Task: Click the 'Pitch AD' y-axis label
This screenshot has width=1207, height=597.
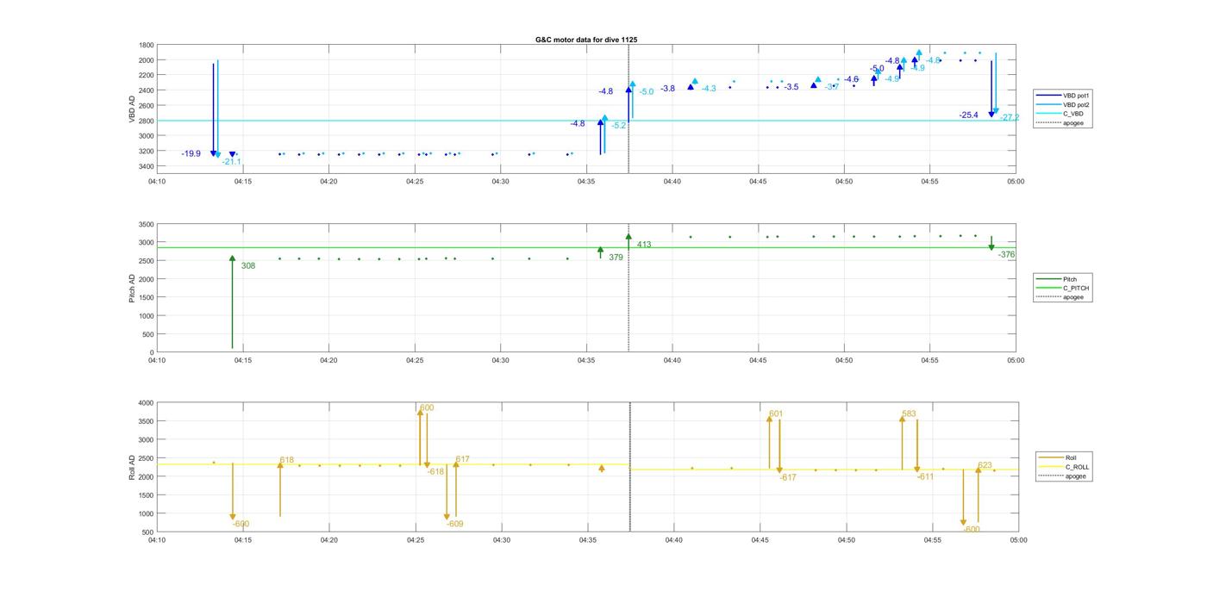Action: 133,289
